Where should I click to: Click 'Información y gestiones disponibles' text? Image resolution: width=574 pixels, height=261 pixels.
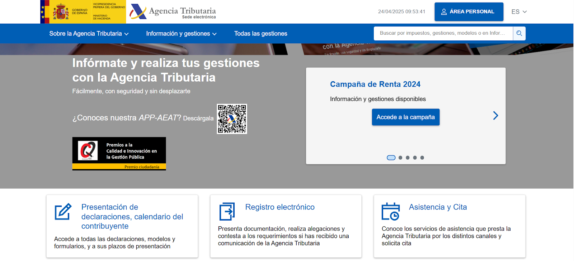[378, 99]
